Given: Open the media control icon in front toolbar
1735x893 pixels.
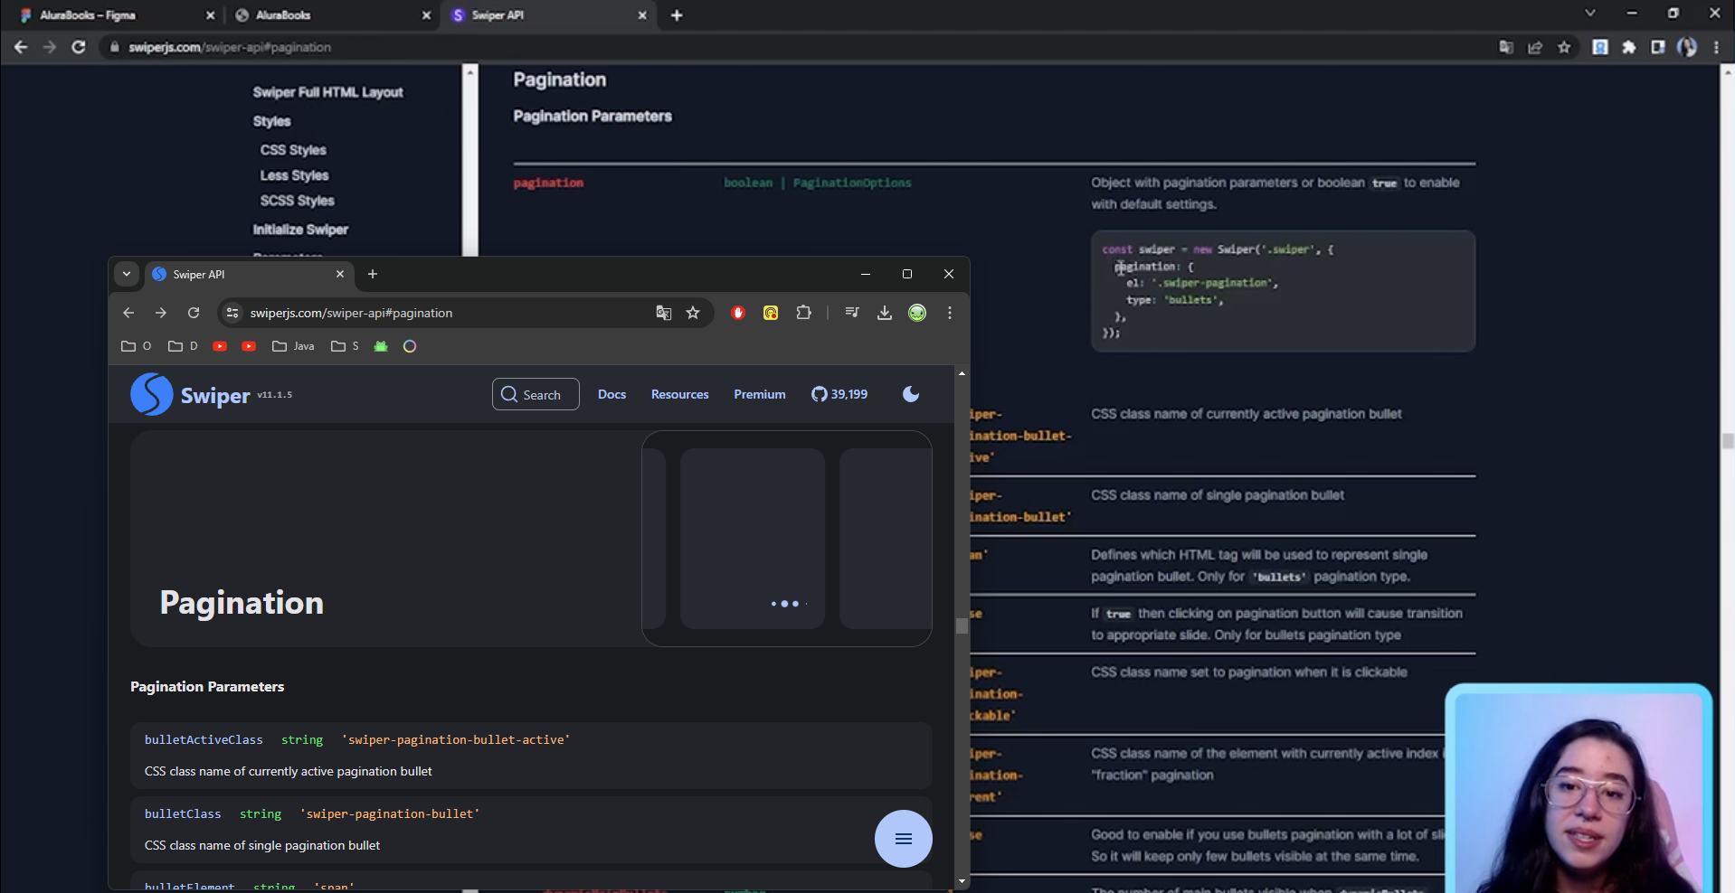Looking at the screenshot, I should pyautogui.click(x=852, y=313).
